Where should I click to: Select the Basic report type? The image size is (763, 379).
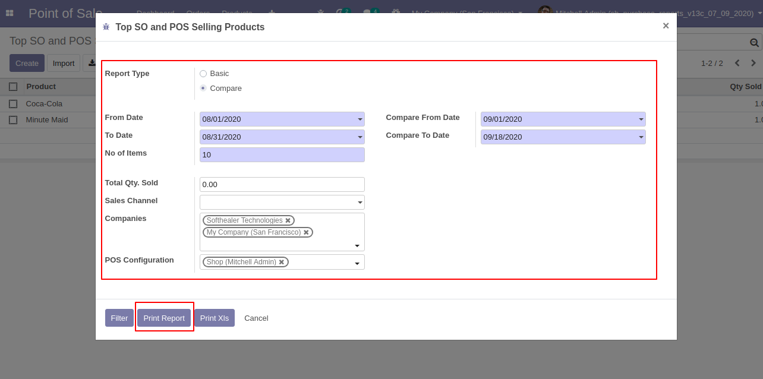(203, 74)
